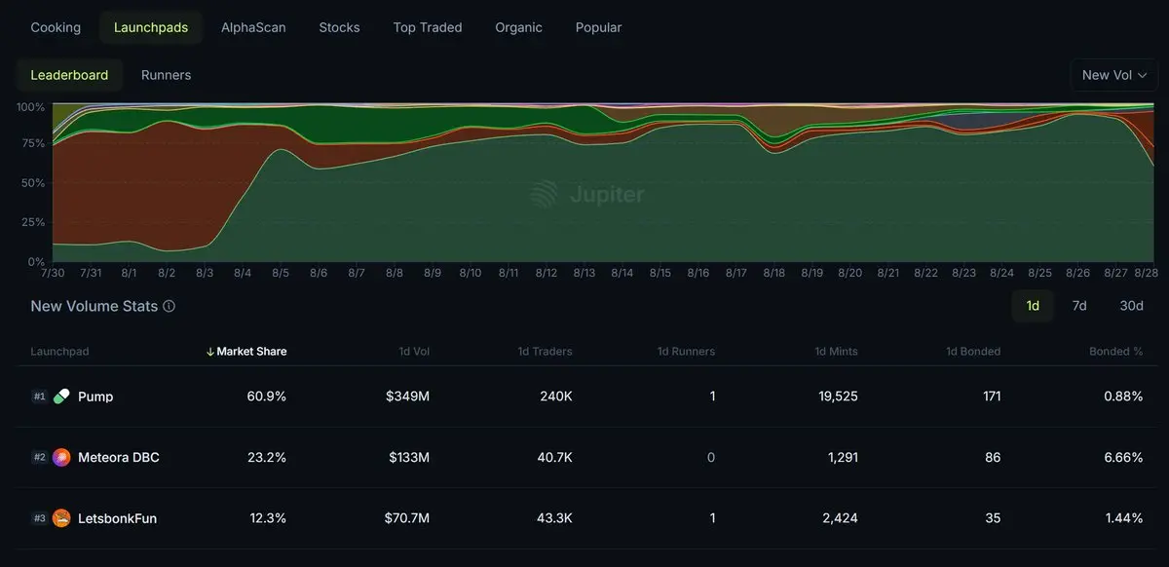This screenshot has height=567, width=1169.
Task: Select the 1d time range
Action: click(1033, 306)
